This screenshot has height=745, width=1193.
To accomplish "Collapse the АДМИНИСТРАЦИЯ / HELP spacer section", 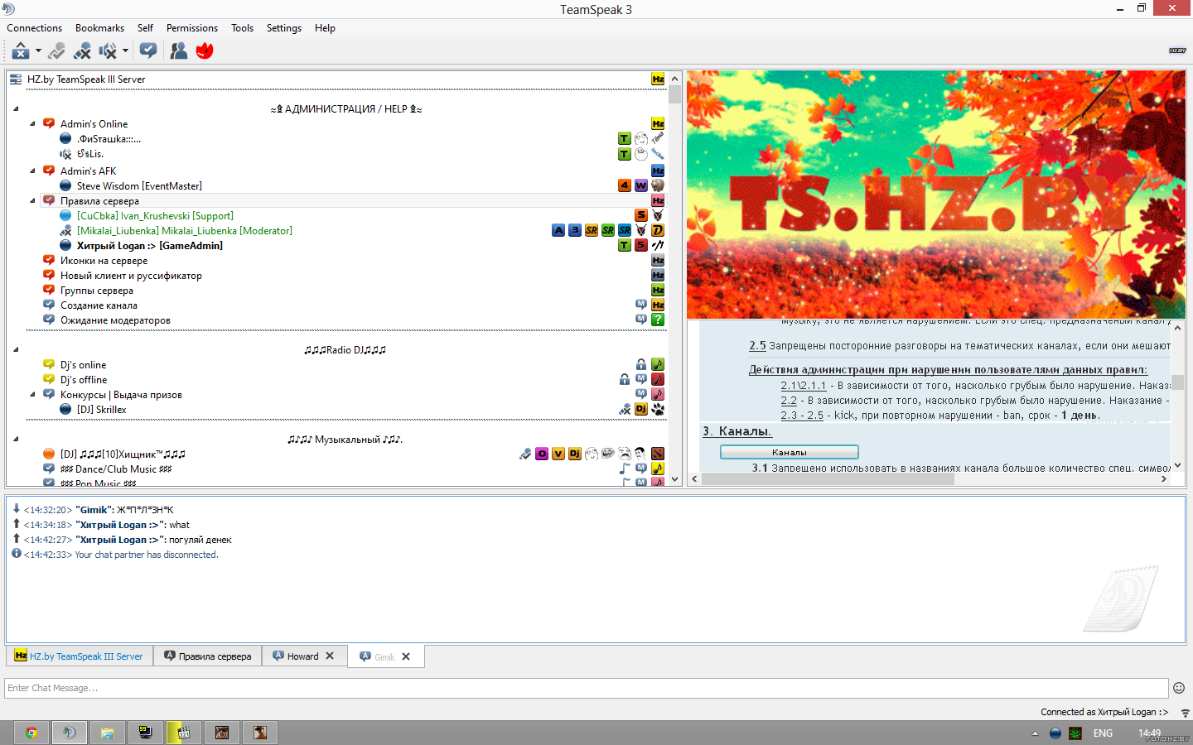I will point(16,109).
